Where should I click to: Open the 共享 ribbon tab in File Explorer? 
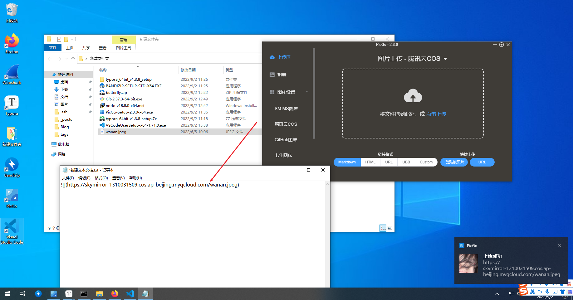(x=86, y=48)
